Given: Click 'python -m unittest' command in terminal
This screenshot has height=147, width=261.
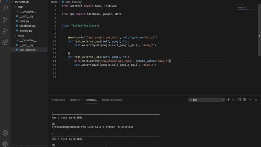Looking at the screenshot, I should coord(119,127).
